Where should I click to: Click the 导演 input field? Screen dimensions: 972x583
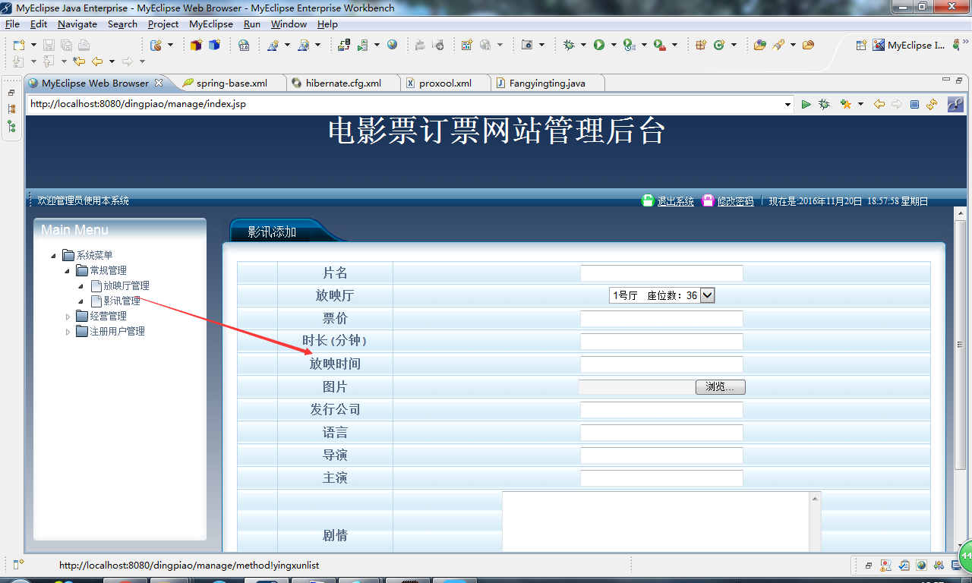click(661, 455)
